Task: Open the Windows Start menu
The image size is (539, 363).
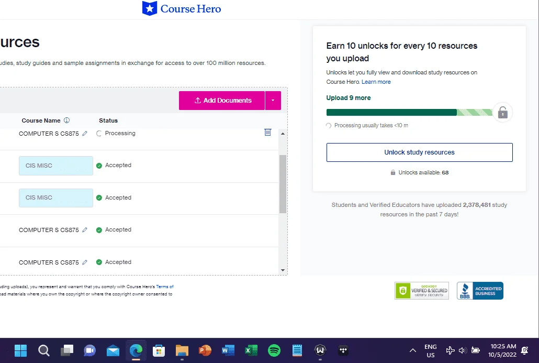Action: pyautogui.click(x=20, y=350)
